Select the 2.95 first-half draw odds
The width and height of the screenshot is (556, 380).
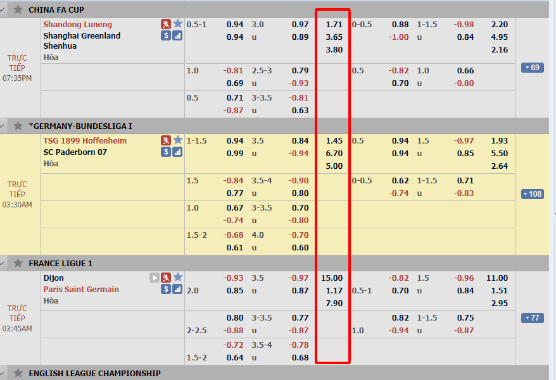click(499, 303)
